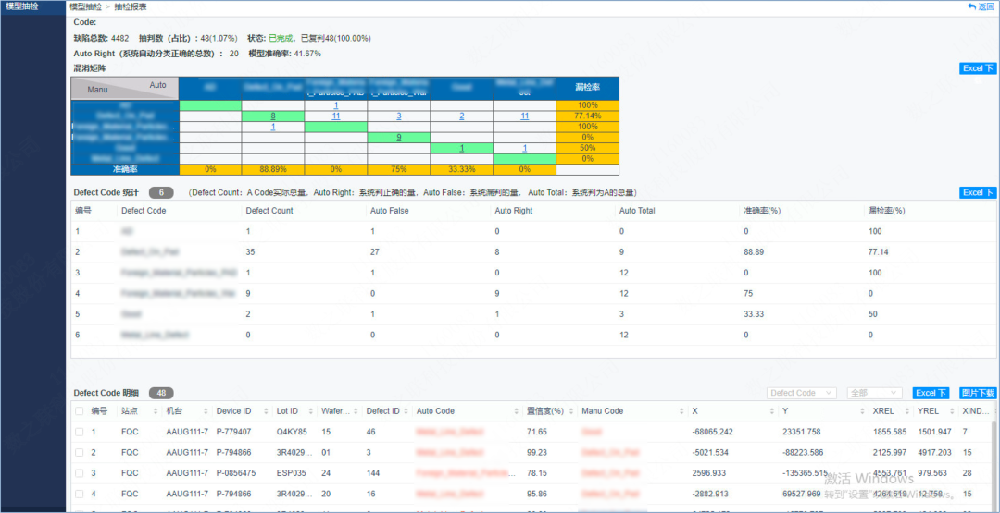
Task: Sort by 站点 column sort arrows
Action: (x=156, y=412)
